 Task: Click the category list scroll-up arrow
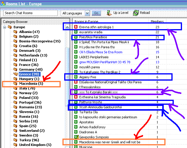(67, 27)
